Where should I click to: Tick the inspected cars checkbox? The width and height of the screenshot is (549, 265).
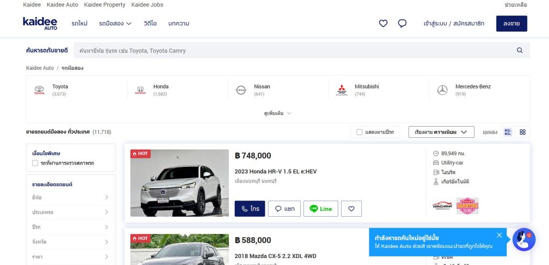pyautogui.click(x=35, y=163)
